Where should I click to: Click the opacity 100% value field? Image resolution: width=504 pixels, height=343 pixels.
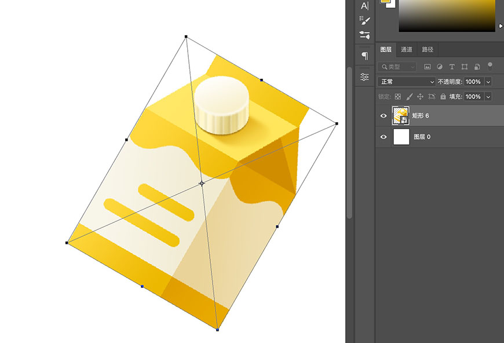tap(474, 82)
